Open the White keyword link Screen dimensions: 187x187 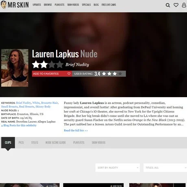[x=36, y=103]
